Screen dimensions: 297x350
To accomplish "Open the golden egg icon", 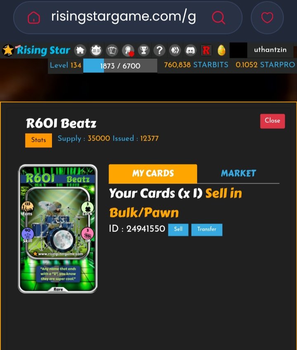I will click(x=222, y=50).
